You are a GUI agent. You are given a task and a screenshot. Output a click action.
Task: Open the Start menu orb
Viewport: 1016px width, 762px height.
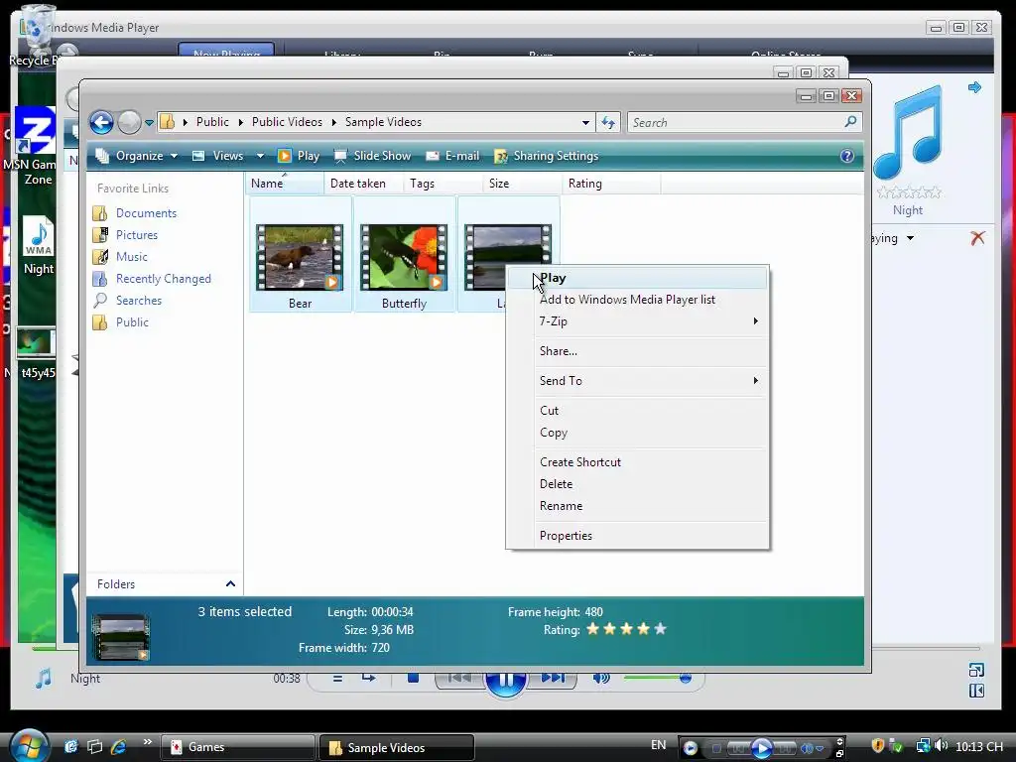pyautogui.click(x=29, y=745)
